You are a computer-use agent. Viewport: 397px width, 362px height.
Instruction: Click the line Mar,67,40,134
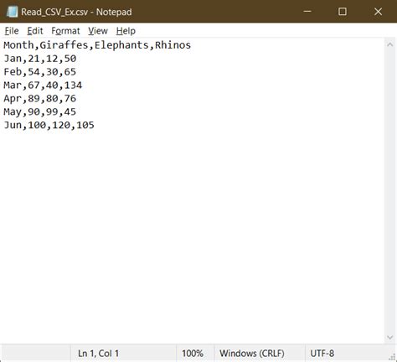click(43, 85)
